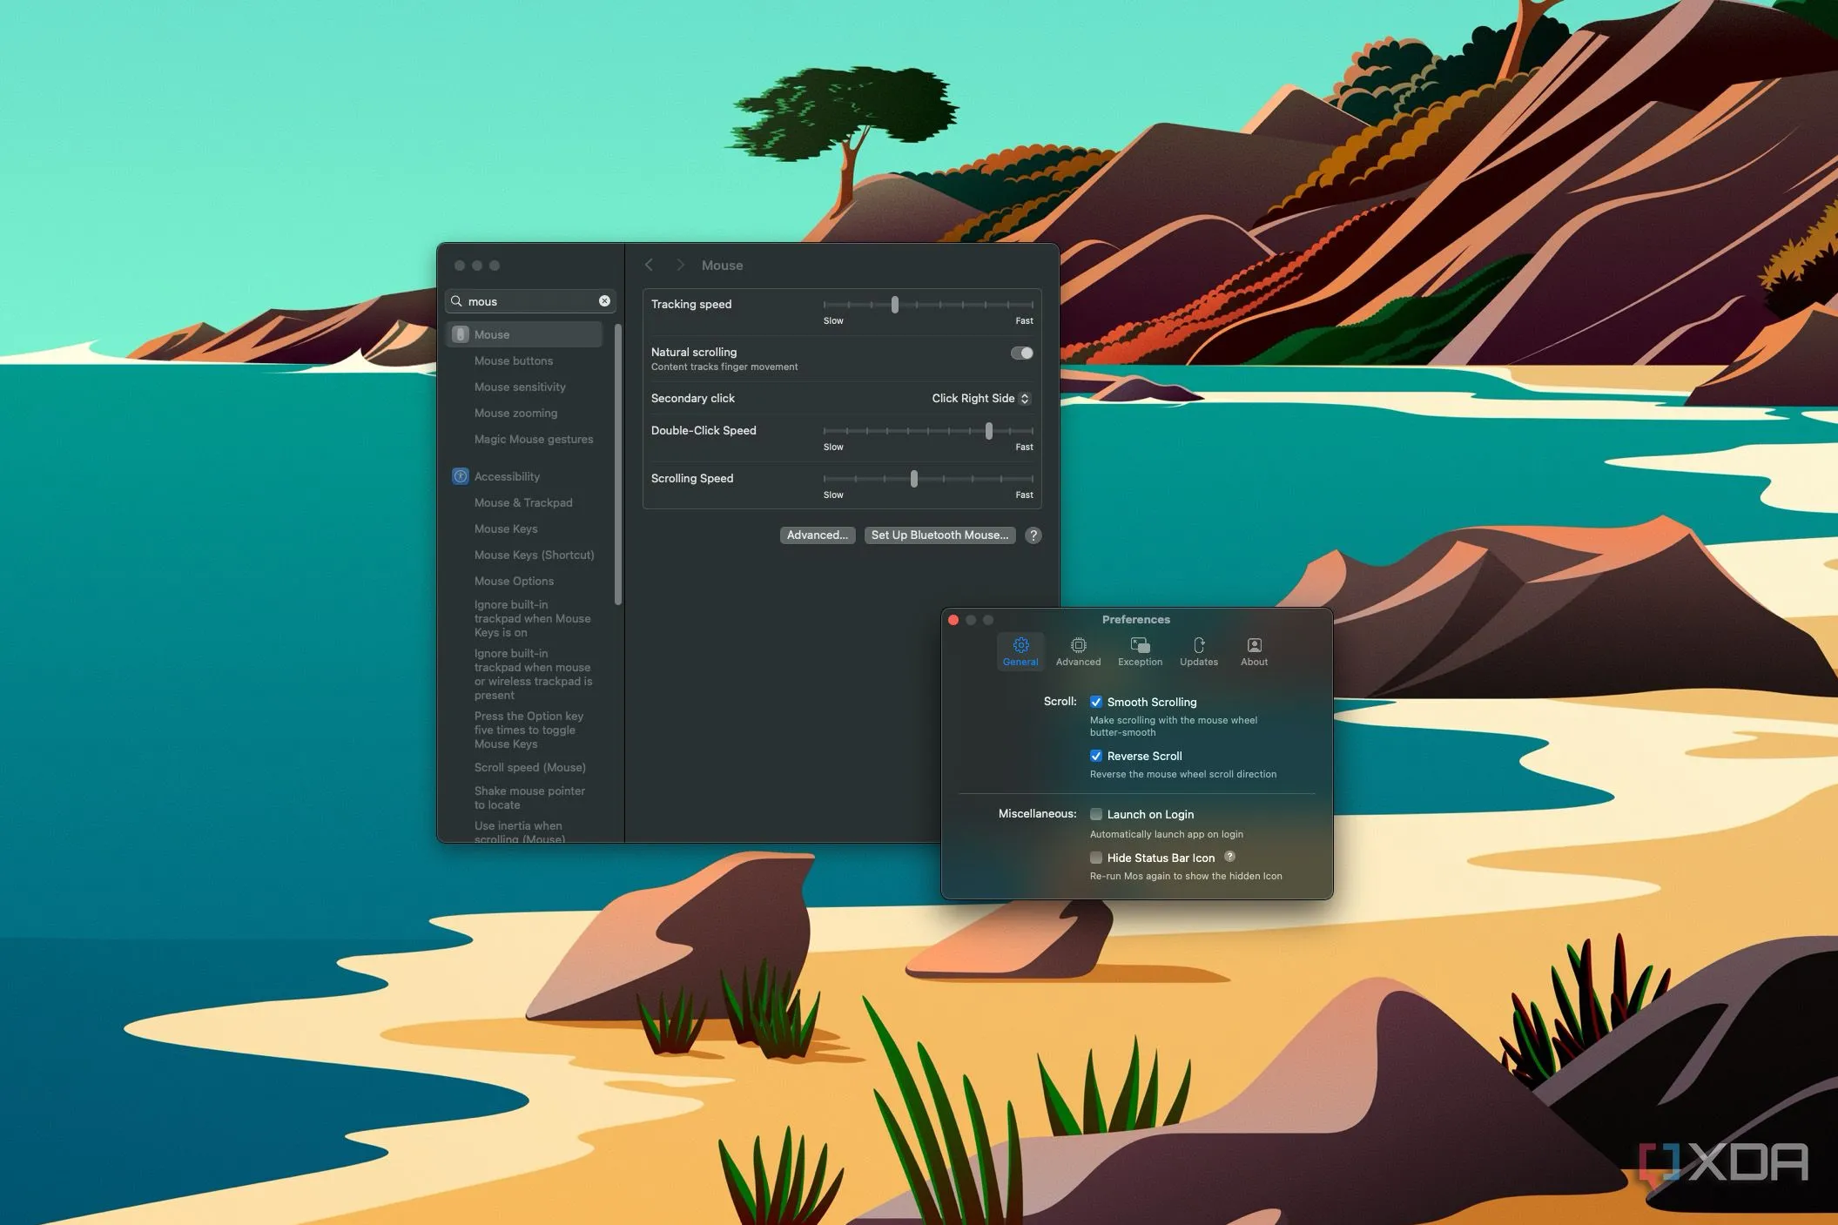
Task: Click the Hide Status Bar Icon help icon
Action: (x=1229, y=857)
